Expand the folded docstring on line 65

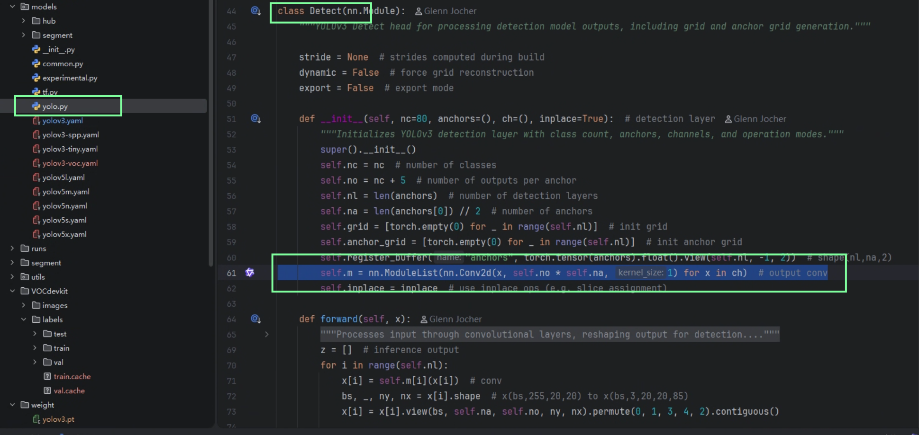(x=266, y=335)
